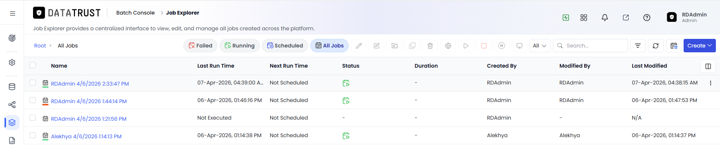Click the external link icon in header
The image size is (720, 145).
pyautogui.click(x=626, y=18)
